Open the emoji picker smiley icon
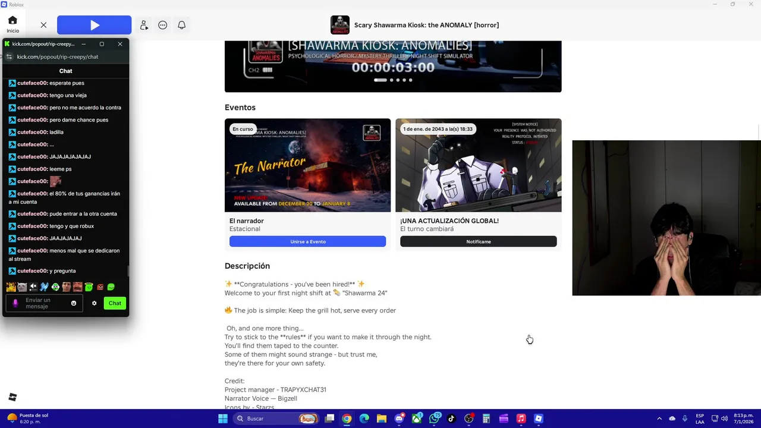Screen dimensions: 761x428 pyautogui.click(x=74, y=303)
